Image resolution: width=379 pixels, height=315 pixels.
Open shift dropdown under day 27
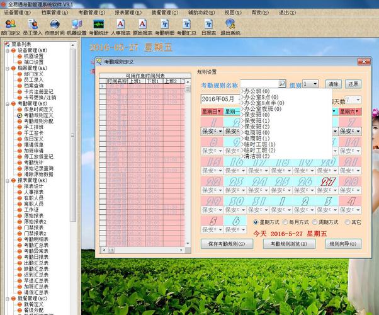335,190
